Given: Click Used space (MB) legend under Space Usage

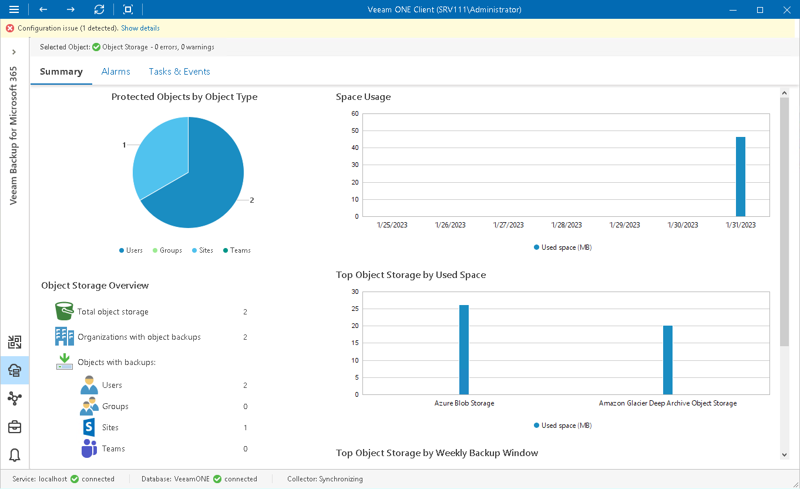Looking at the screenshot, I should pyautogui.click(x=563, y=247).
